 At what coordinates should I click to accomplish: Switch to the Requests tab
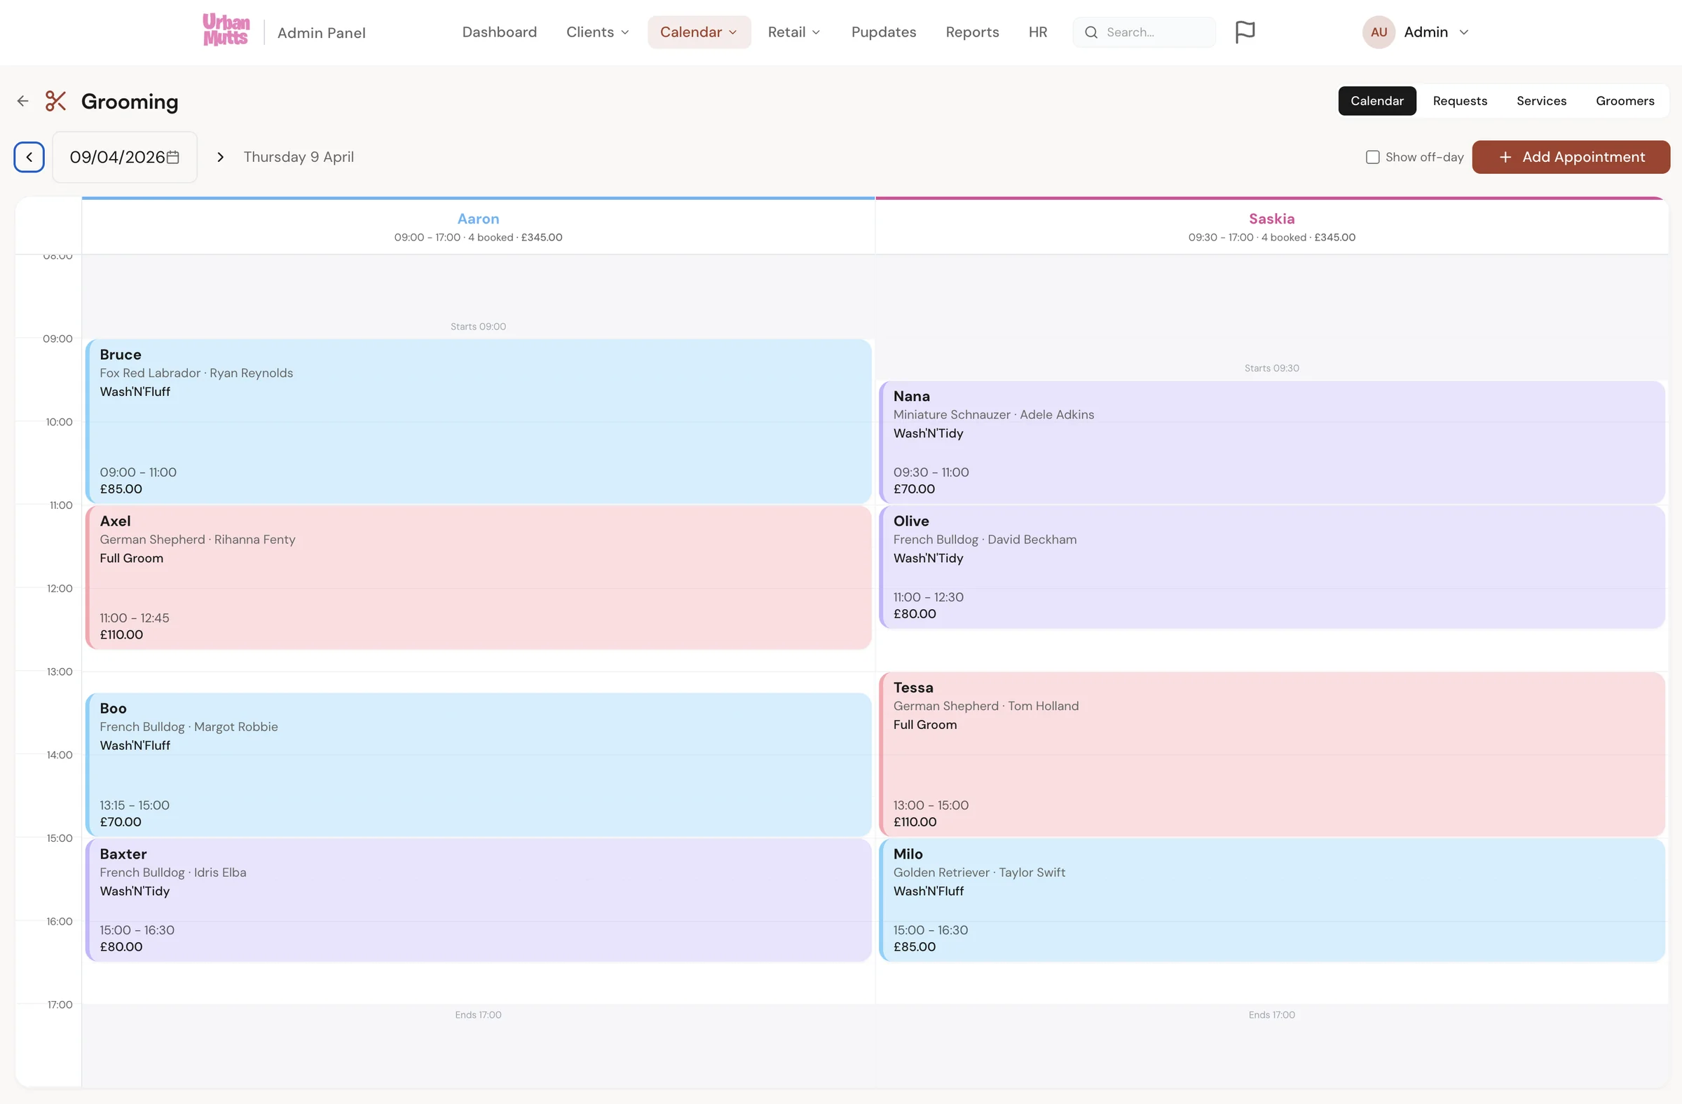1459,101
